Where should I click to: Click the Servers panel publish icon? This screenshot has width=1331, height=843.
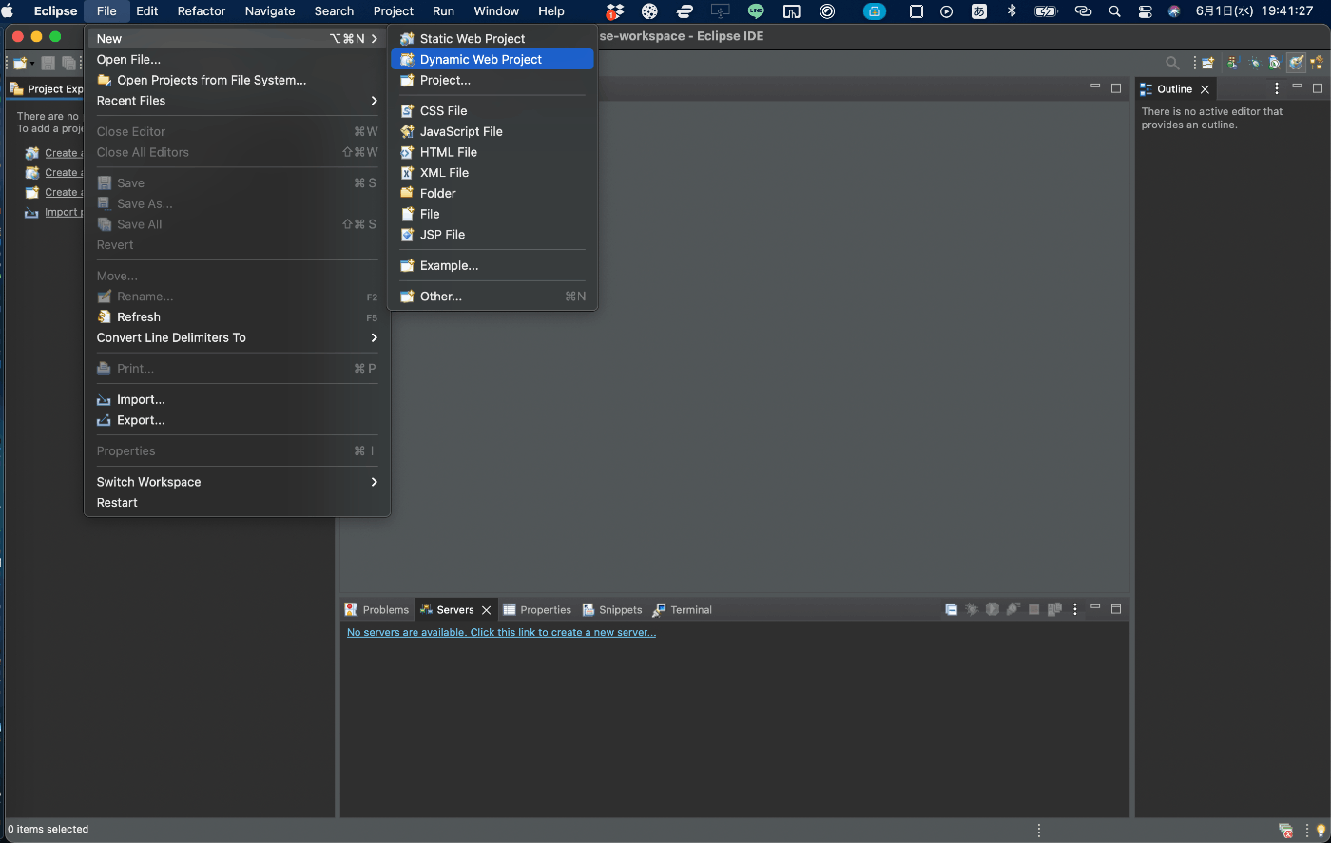click(x=1054, y=609)
